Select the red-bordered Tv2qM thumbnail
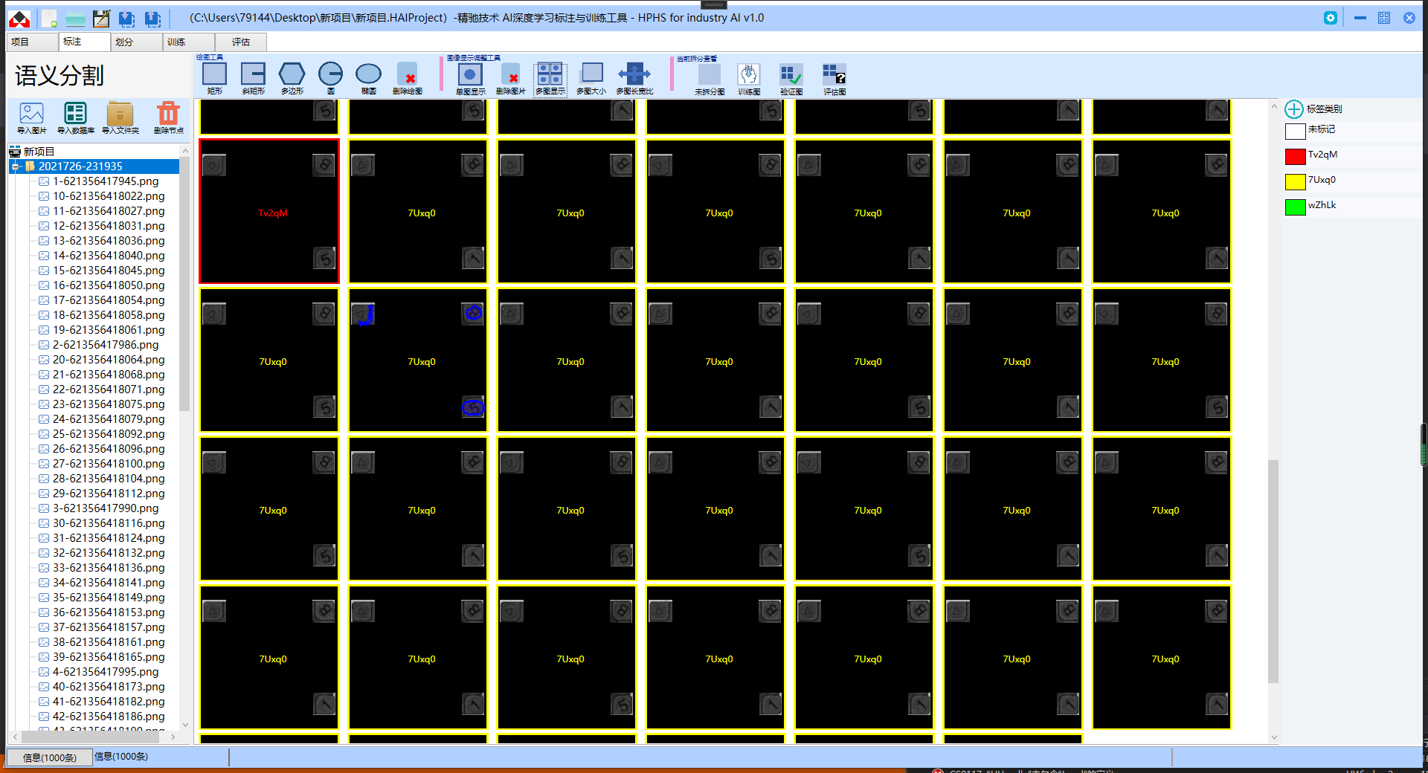This screenshot has width=1428, height=773. [x=269, y=211]
